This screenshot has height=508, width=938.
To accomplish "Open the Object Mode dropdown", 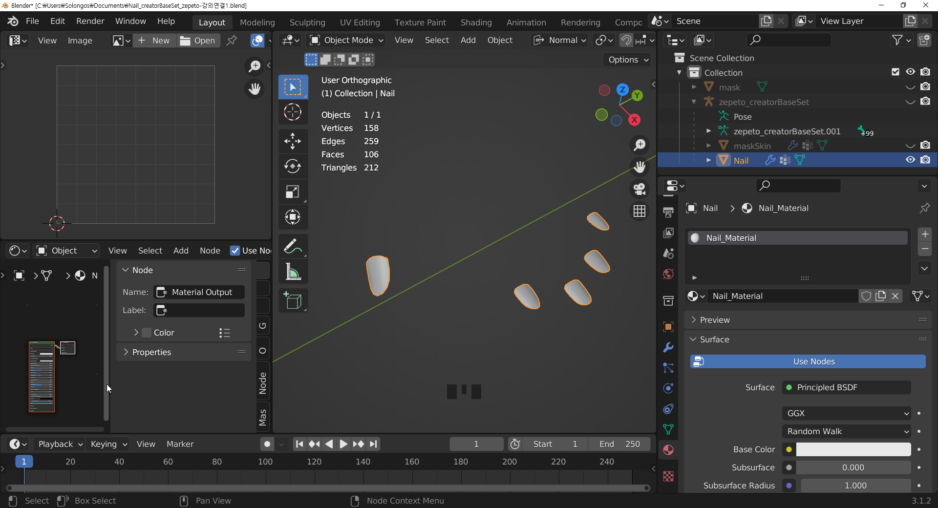I will [347, 40].
